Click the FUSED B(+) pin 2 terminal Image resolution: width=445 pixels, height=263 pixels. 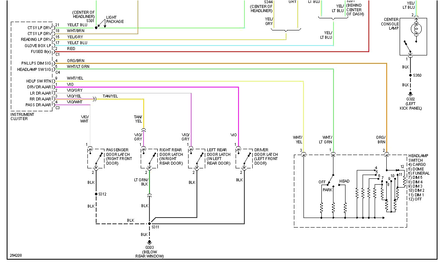coord(54,51)
